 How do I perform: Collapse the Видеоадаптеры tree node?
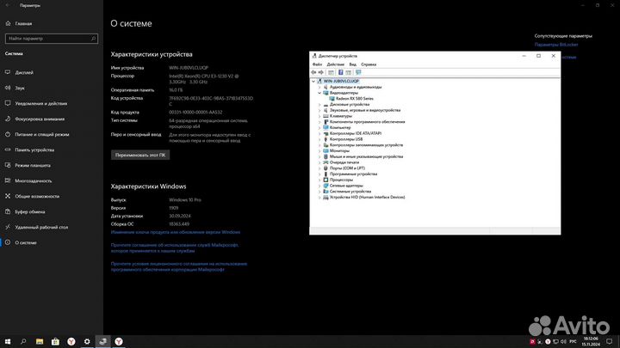320,93
